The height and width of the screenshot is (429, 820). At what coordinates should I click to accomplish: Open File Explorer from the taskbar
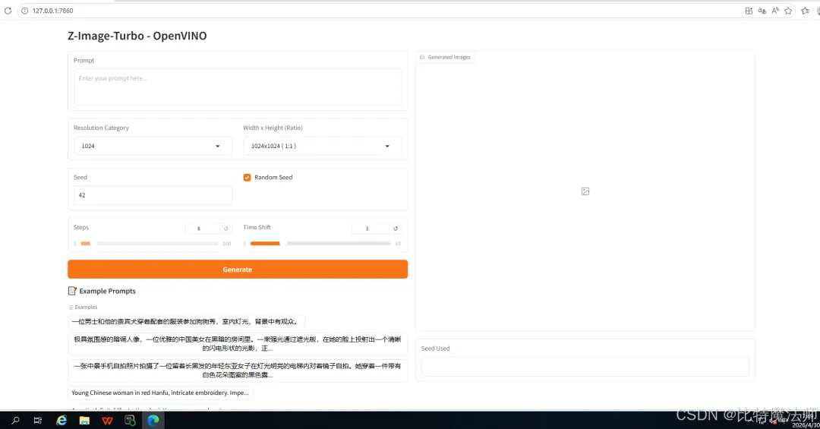pyautogui.click(x=84, y=420)
